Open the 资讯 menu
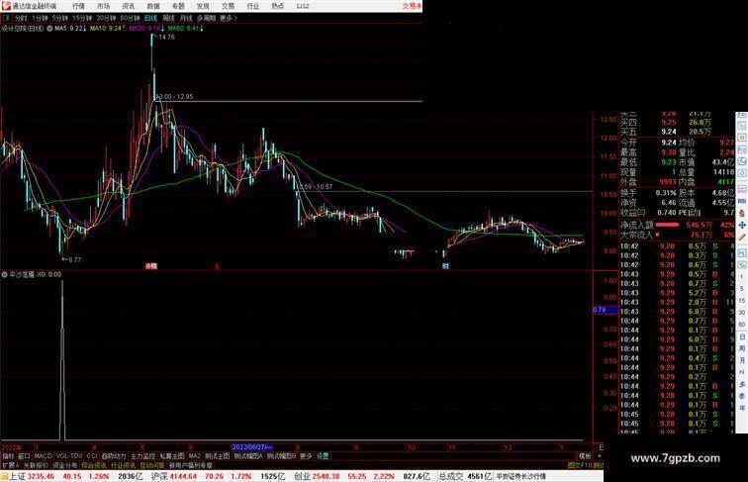 (x=128, y=6)
